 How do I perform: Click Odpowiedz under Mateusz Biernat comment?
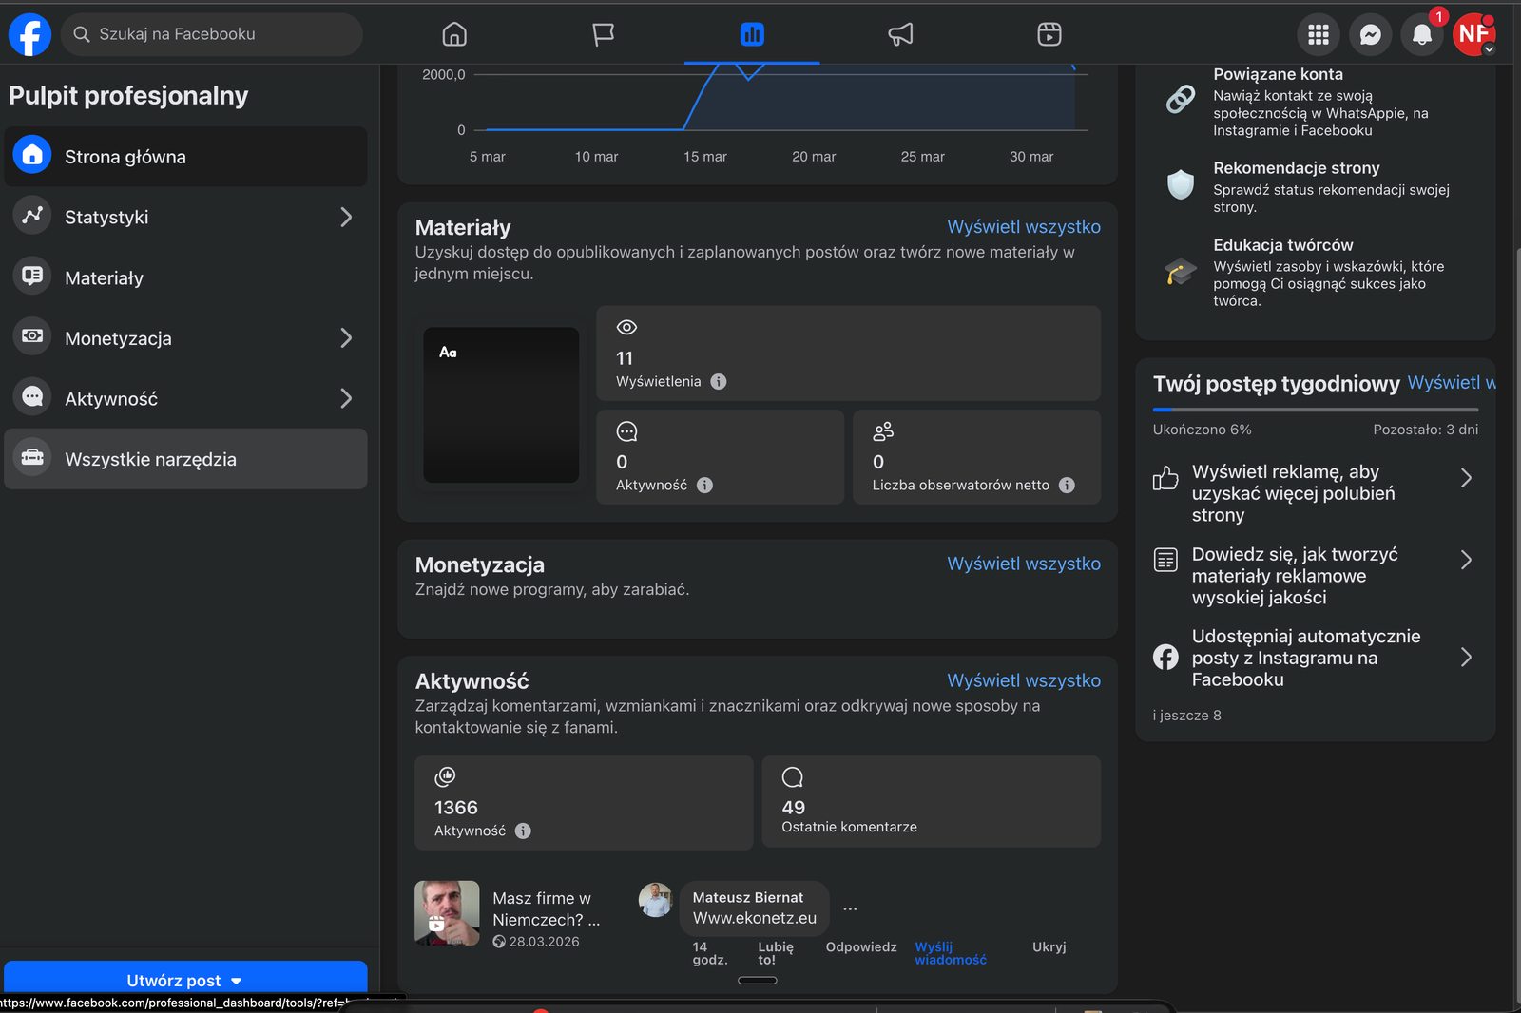click(860, 947)
